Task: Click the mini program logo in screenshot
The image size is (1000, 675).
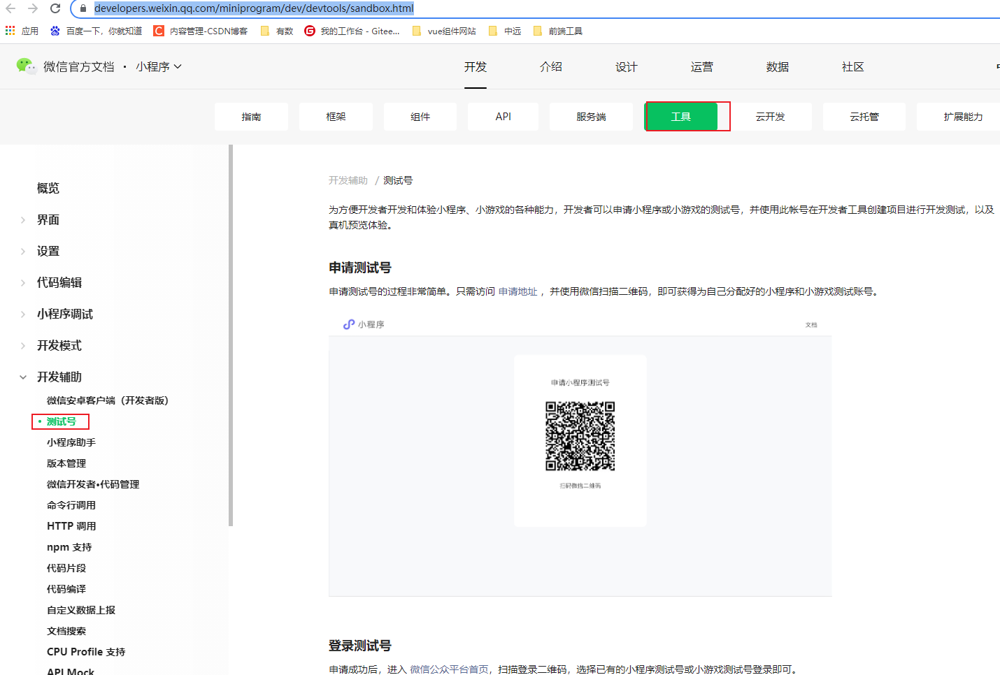Action: 349,324
